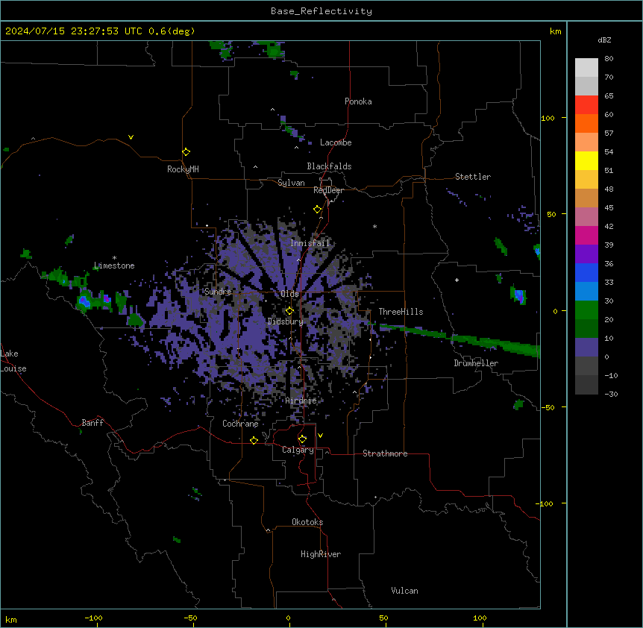
Task: Click the Cochrane town label
Action: tap(240, 424)
